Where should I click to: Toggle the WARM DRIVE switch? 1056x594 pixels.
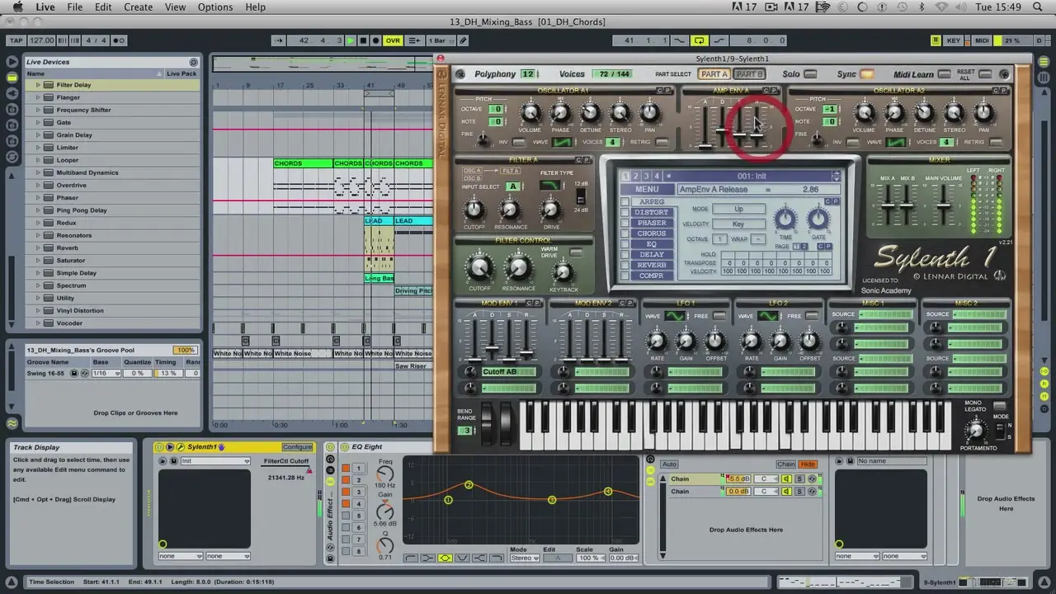pos(576,253)
